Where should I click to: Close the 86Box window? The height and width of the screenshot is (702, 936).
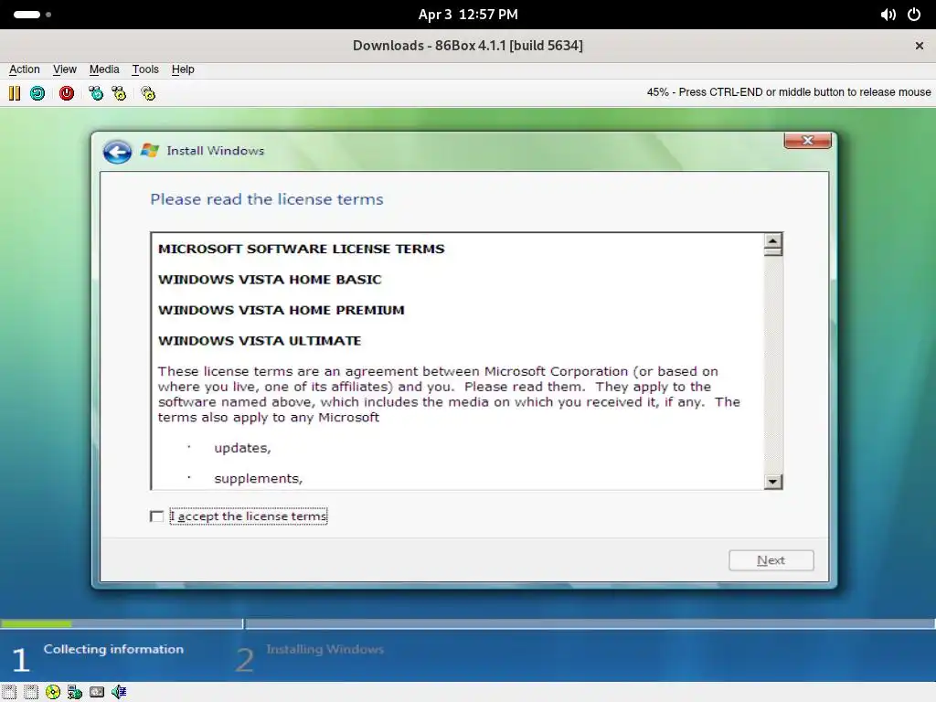coord(920,46)
